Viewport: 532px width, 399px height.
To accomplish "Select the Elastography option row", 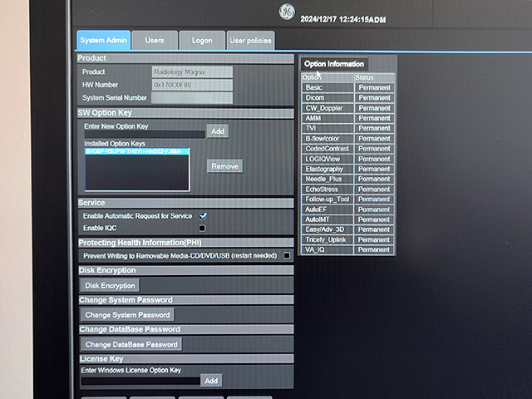I will coord(347,169).
